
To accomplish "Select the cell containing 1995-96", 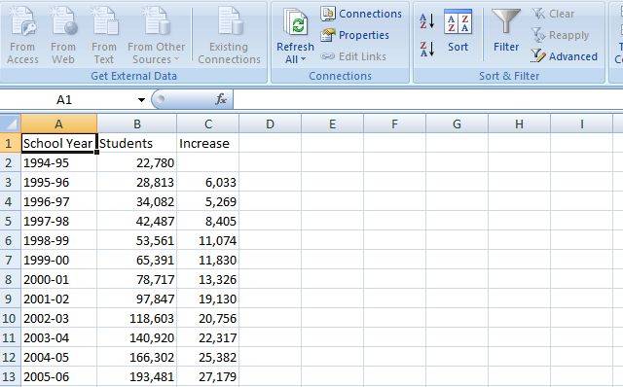I will 58,182.
